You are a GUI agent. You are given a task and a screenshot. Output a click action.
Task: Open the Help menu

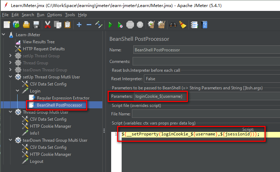pos(82,15)
